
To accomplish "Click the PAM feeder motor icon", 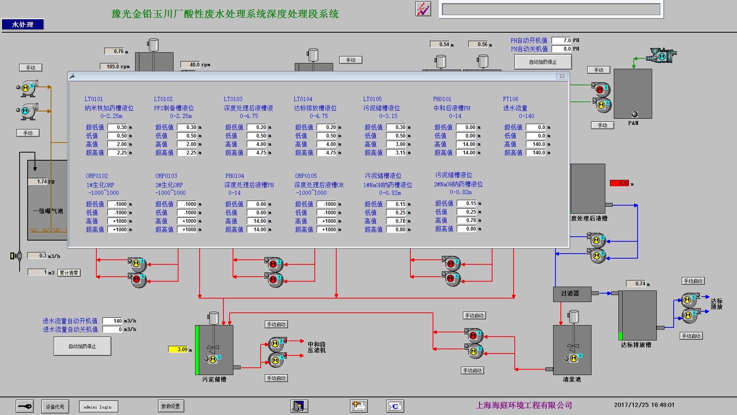I will click(x=662, y=56).
